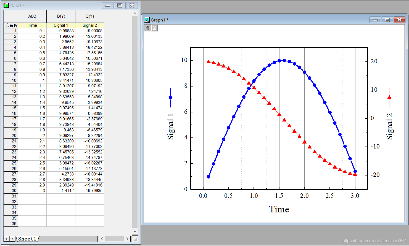
Task: Click the Graph1 window title text
Action: 160,20
